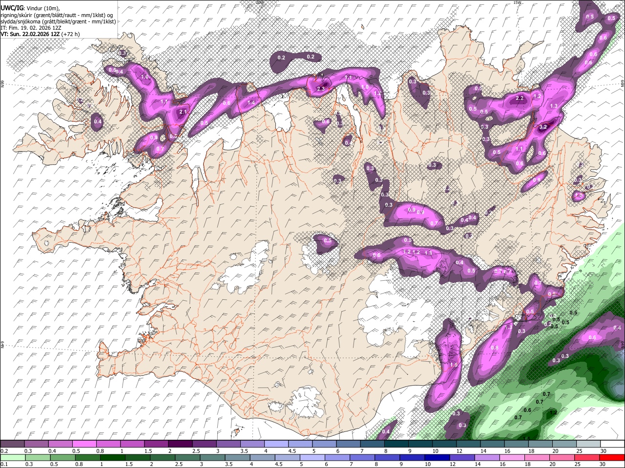625x468 pixels.
Task: Click the '2.5' label under upper legend row
Action: point(196,451)
